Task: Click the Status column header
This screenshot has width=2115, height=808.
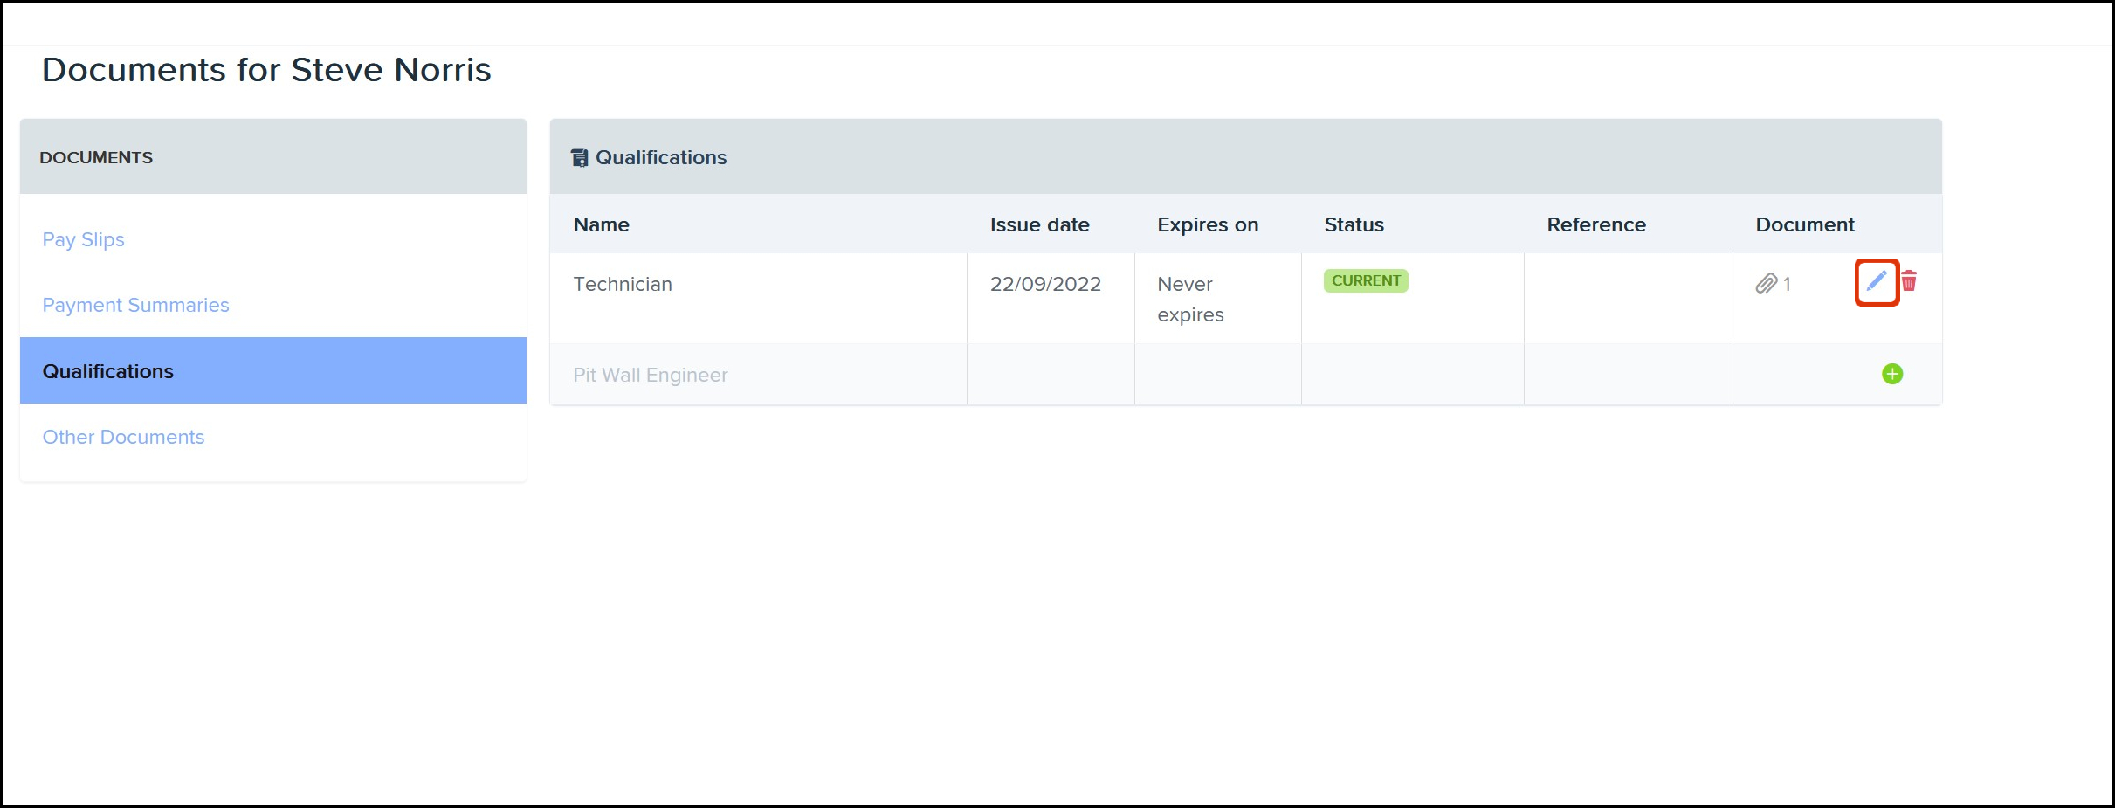Action: [1353, 224]
